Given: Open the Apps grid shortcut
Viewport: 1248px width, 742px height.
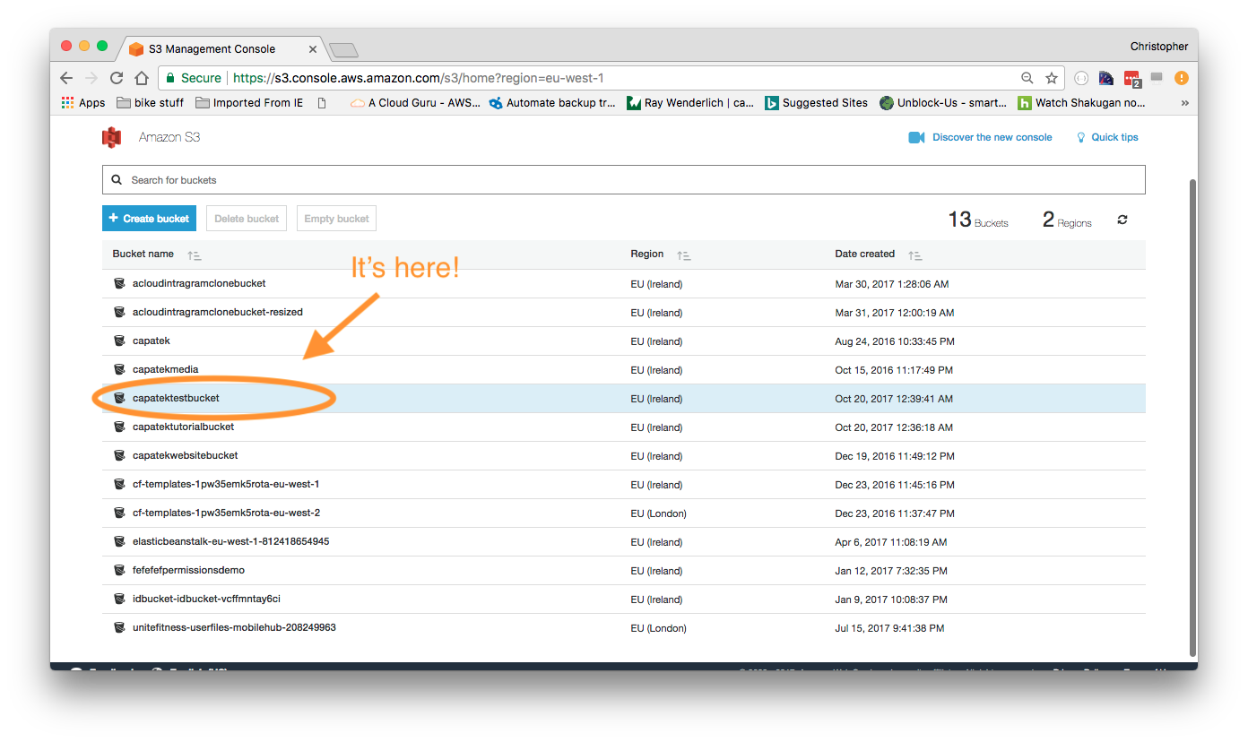Looking at the screenshot, I should tap(83, 103).
